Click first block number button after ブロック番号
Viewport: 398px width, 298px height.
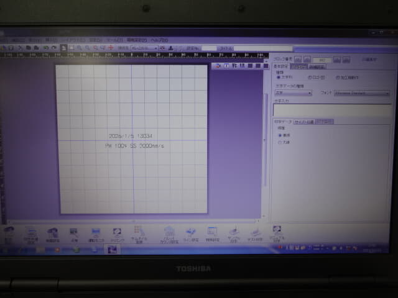point(298,60)
